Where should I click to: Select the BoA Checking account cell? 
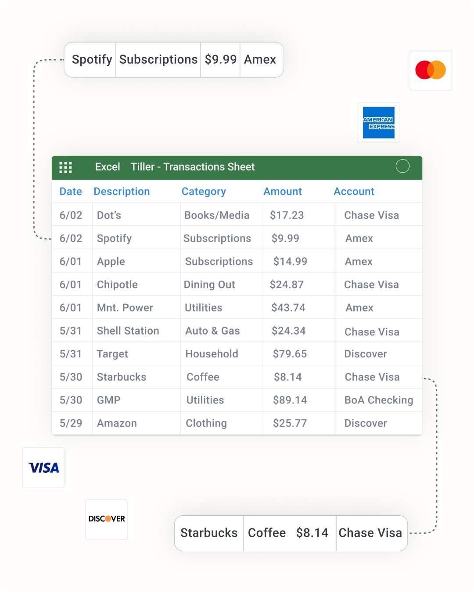378,400
